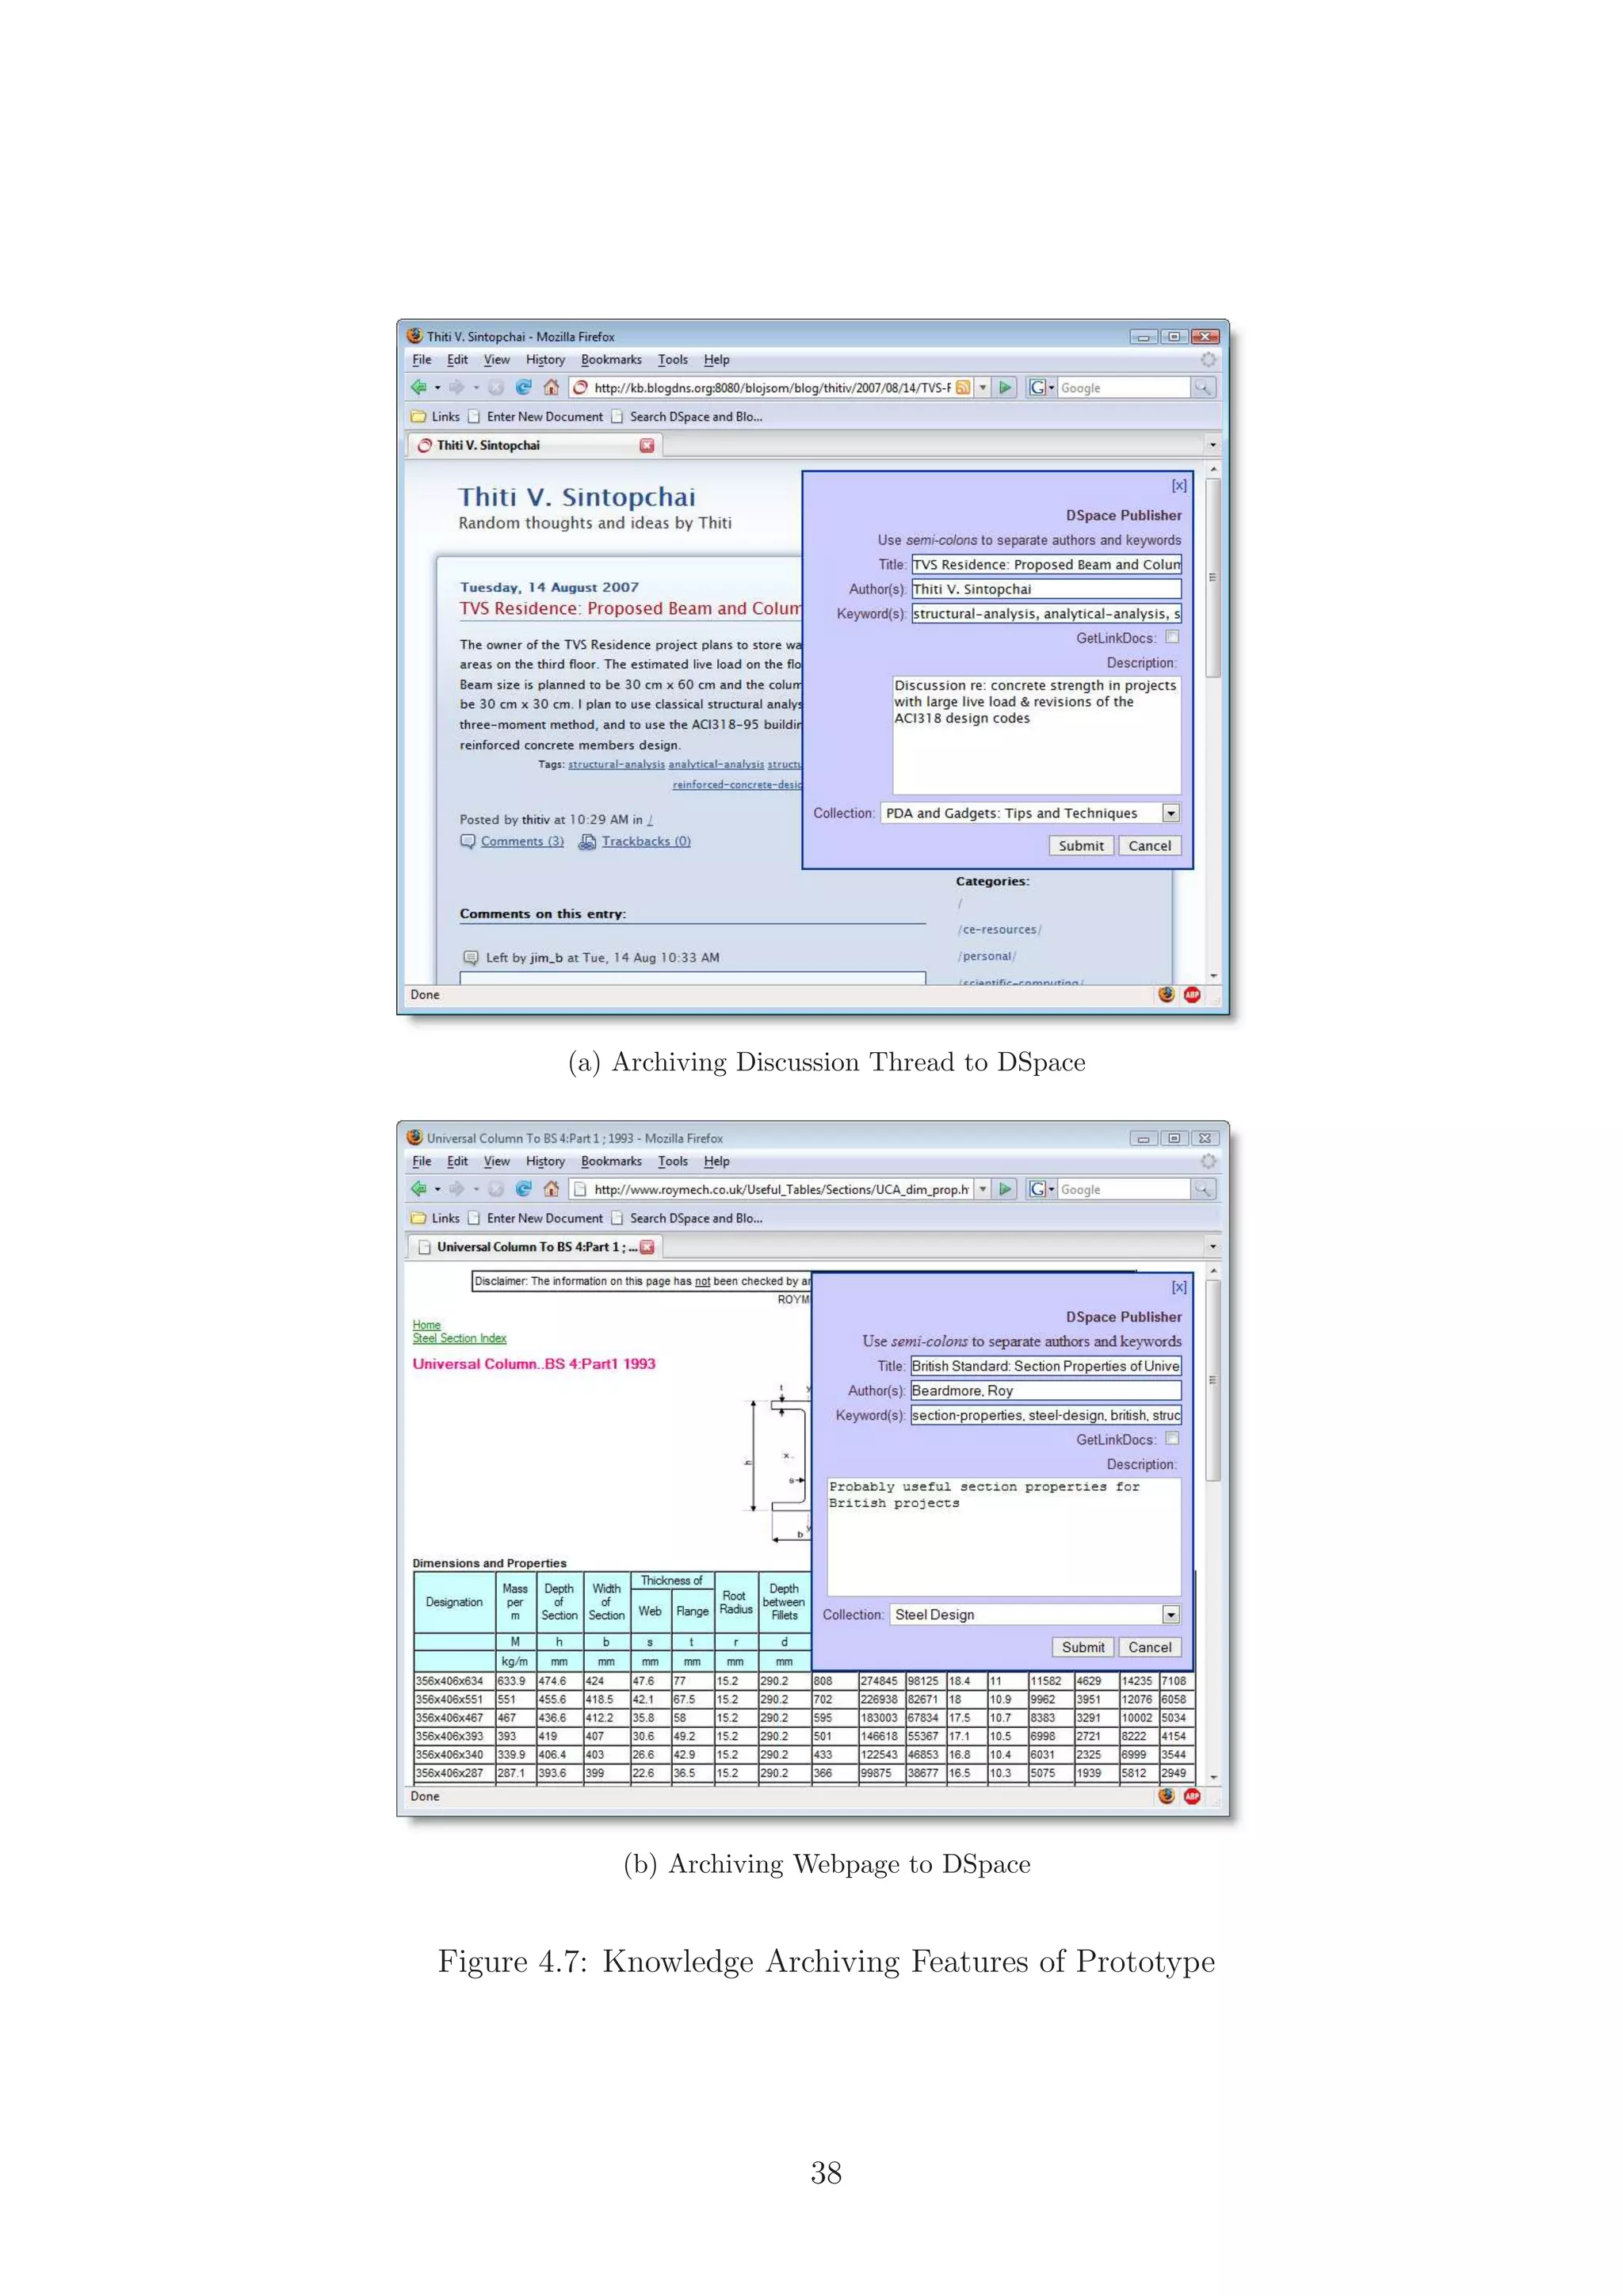The image size is (1623, 2296).
Task: Click Enter New Document bookmark in upper window
Action: tap(536, 417)
